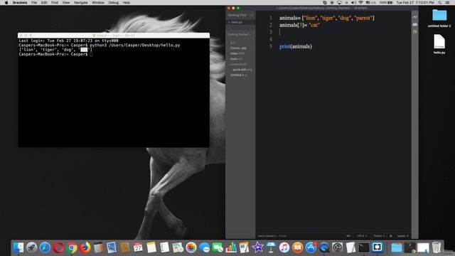Open Course_cpp in the Brackets file tree
Viewport: 455px width, 256px height.
click(x=238, y=48)
